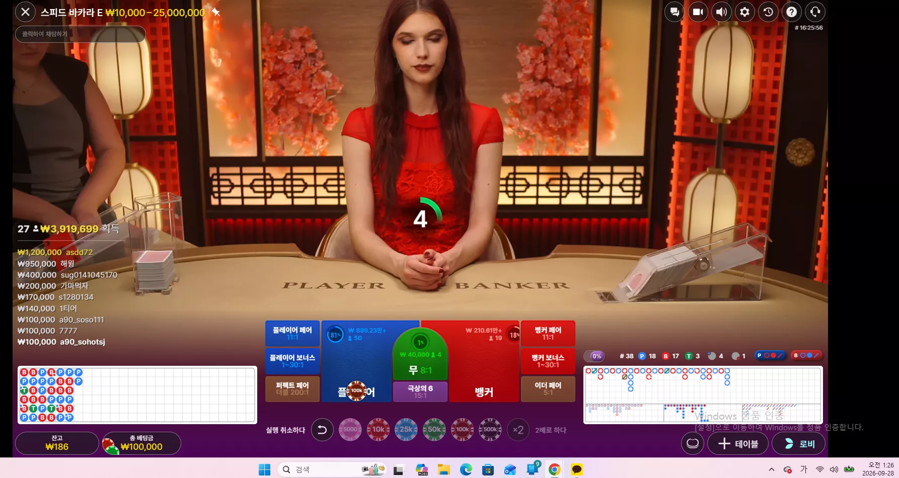Click the undo bet arrow button
899x478 pixels.
point(322,430)
